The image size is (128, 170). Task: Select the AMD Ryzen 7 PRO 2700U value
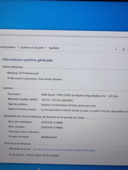[x=80, y=95]
